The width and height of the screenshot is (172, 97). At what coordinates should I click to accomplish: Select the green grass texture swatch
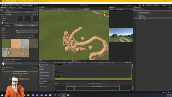6,43
